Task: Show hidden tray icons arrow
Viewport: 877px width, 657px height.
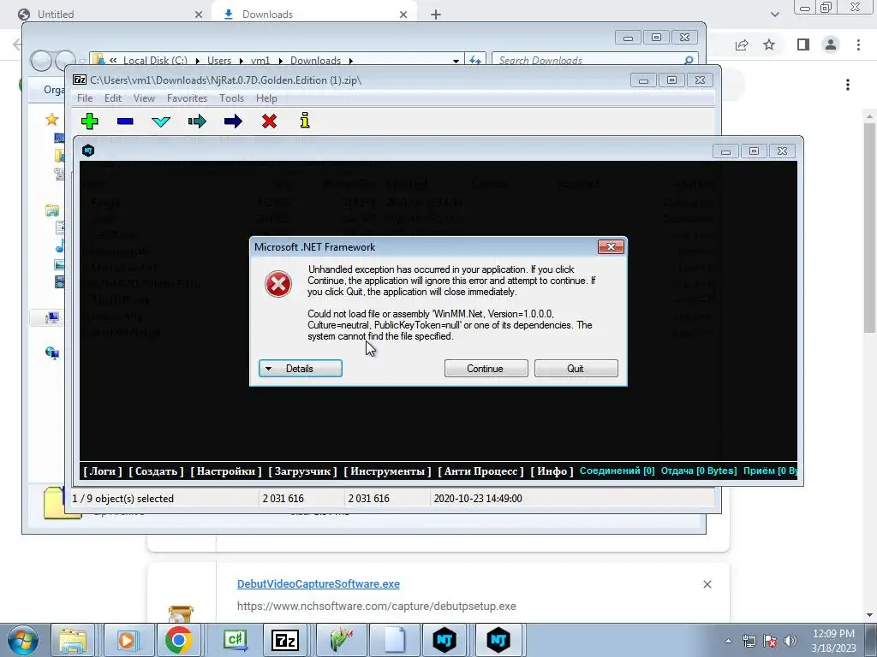Action: coord(728,641)
